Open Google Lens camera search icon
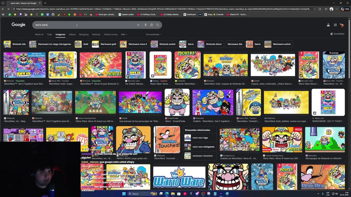Image resolution: width=351 pixels, height=197 pixels. (x=151, y=25)
